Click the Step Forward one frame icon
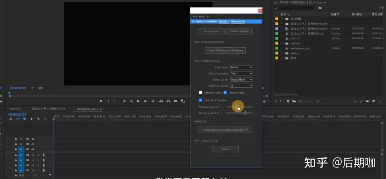386x179 pixels. click(145, 101)
